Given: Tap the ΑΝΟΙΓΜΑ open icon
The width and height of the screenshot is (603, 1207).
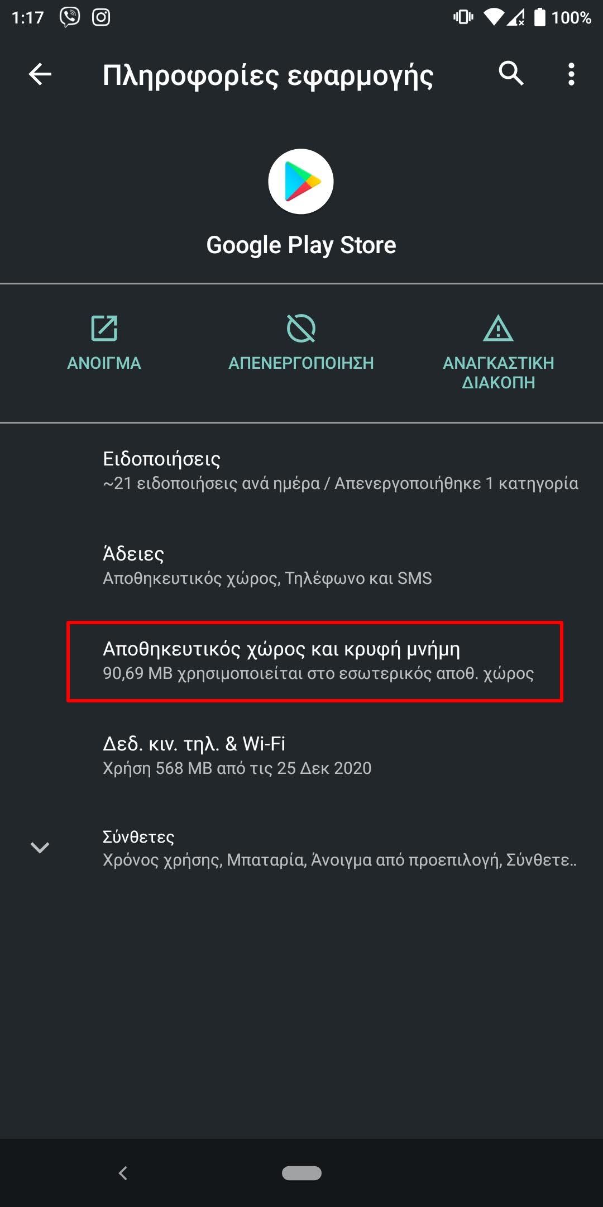Looking at the screenshot, I should pyautogui.click(x=104, y=328).
